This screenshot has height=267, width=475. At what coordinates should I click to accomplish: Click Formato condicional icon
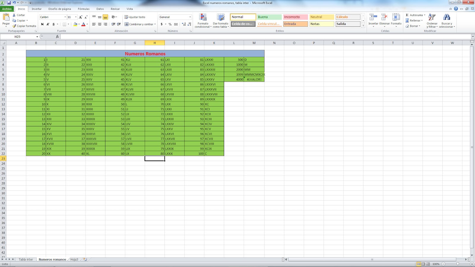(x=203, y=18)
